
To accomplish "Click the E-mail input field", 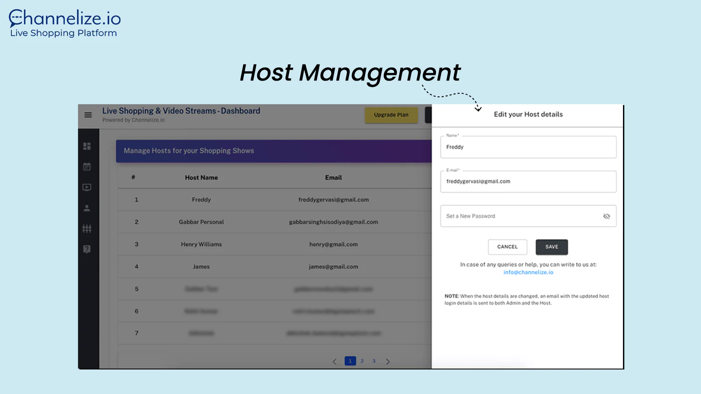I will 528,182.
